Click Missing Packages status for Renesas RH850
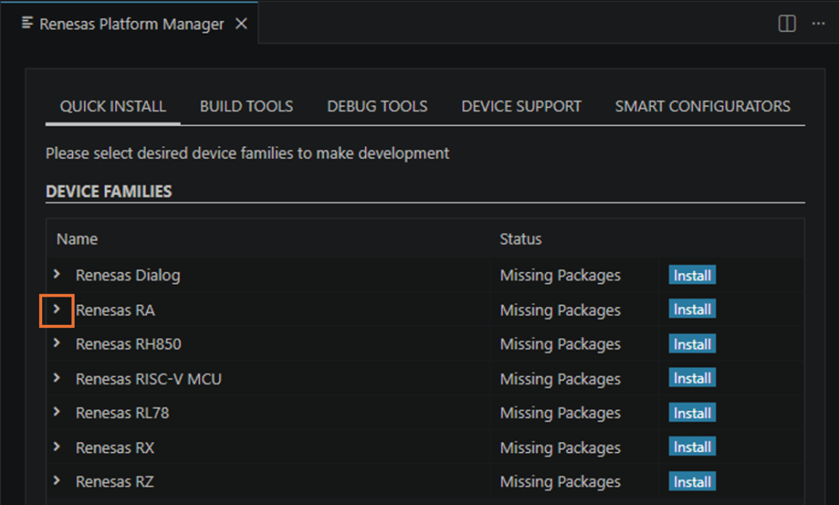This screenshot has height=505, width=839. (x=560, y=344)
